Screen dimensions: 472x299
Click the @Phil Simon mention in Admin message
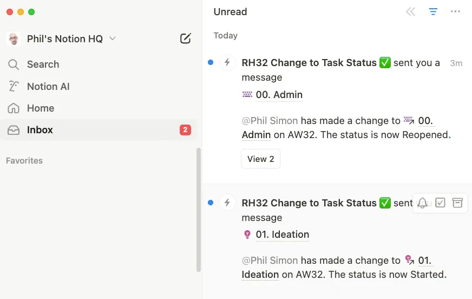tap(270, 121)
